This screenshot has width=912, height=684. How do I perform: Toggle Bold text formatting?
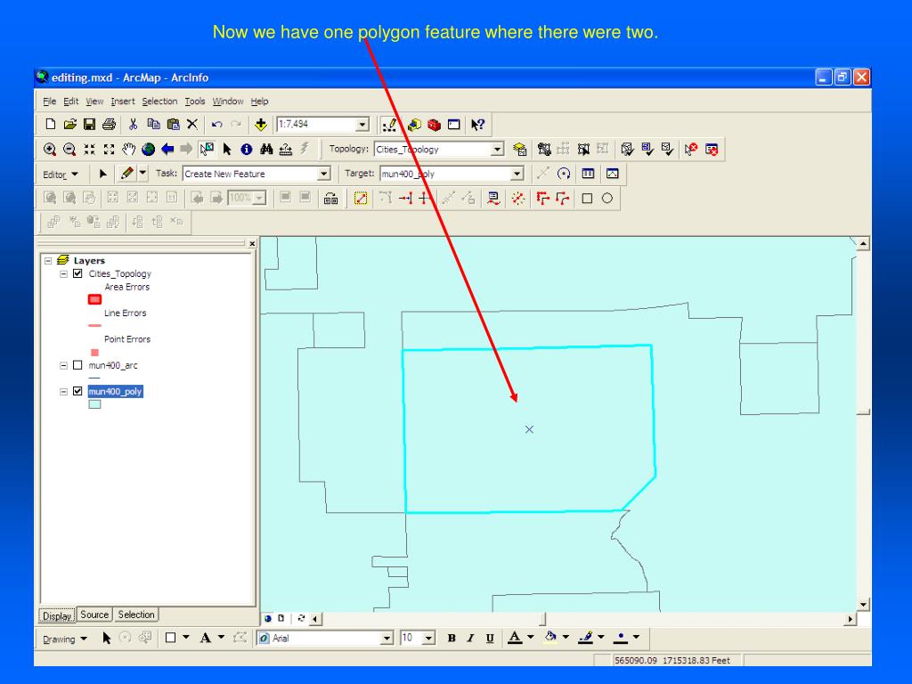coord(452,638)
